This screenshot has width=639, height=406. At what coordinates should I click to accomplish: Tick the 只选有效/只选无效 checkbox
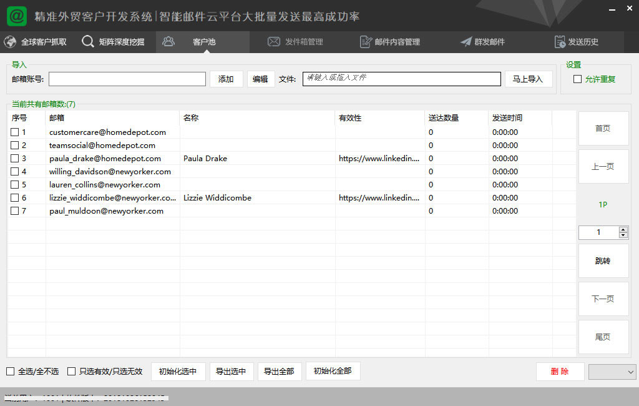click(72, 371)
